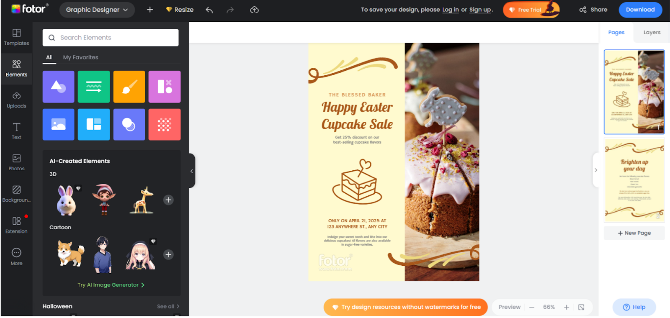Switch to the Layers tab

(x=652, y=32)
